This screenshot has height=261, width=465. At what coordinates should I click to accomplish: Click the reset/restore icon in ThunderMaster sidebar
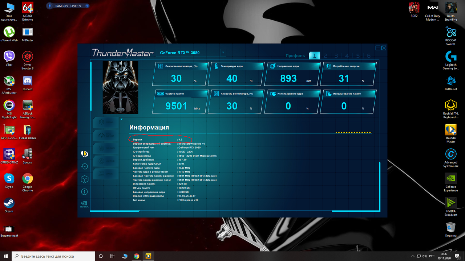tap(85, 166)
